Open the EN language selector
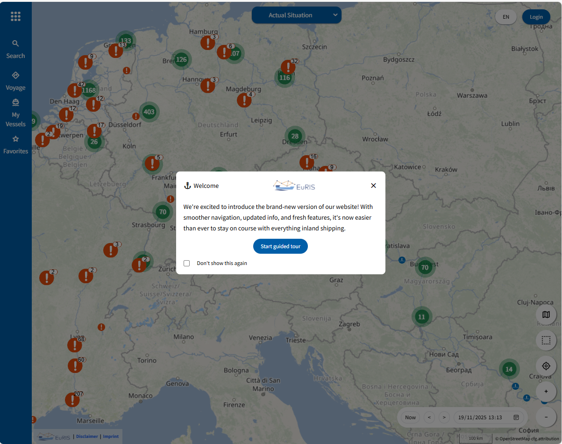 click(506, 17)
